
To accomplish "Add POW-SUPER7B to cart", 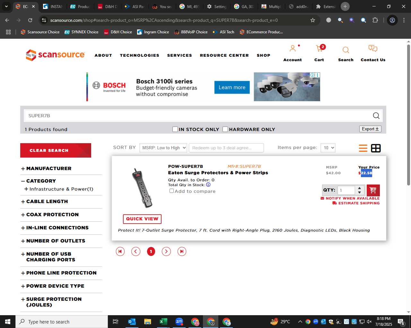I will [373, 190].
